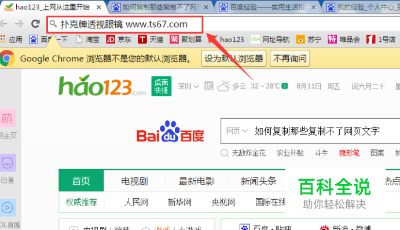Open the pink 萌 sidebar icon
Screen dimensions: 400x230
coord(8,118)
